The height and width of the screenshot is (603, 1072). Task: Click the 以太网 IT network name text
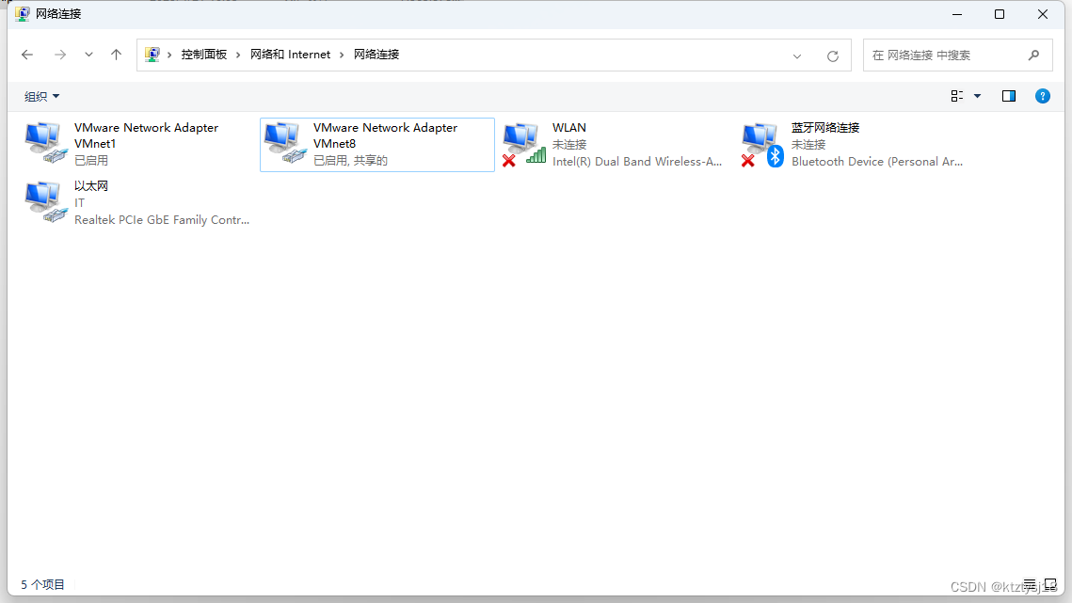point(79,203)
